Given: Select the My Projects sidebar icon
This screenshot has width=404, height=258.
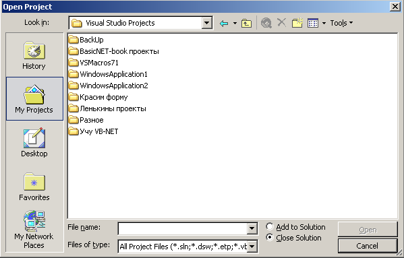Looking at the screenshot, I should tap(34, 98).
